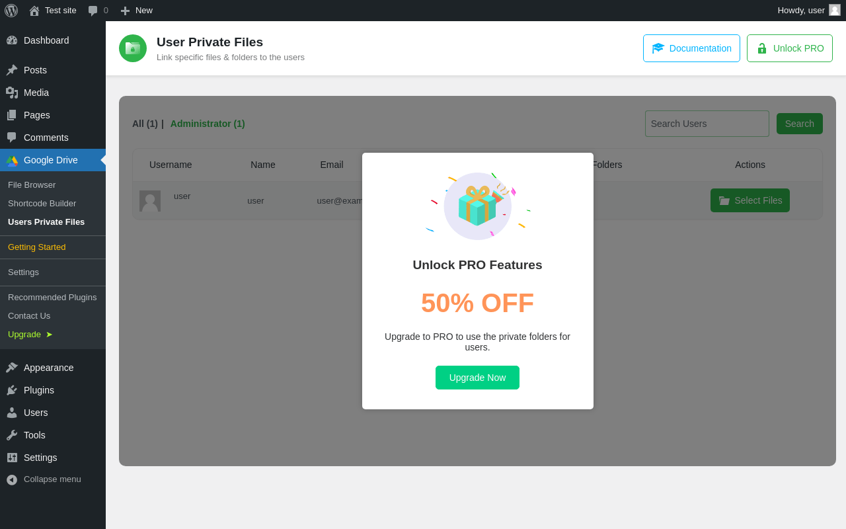Click the WordPress logo icon
Screen dimensions: 846x529
coord(11,11)
